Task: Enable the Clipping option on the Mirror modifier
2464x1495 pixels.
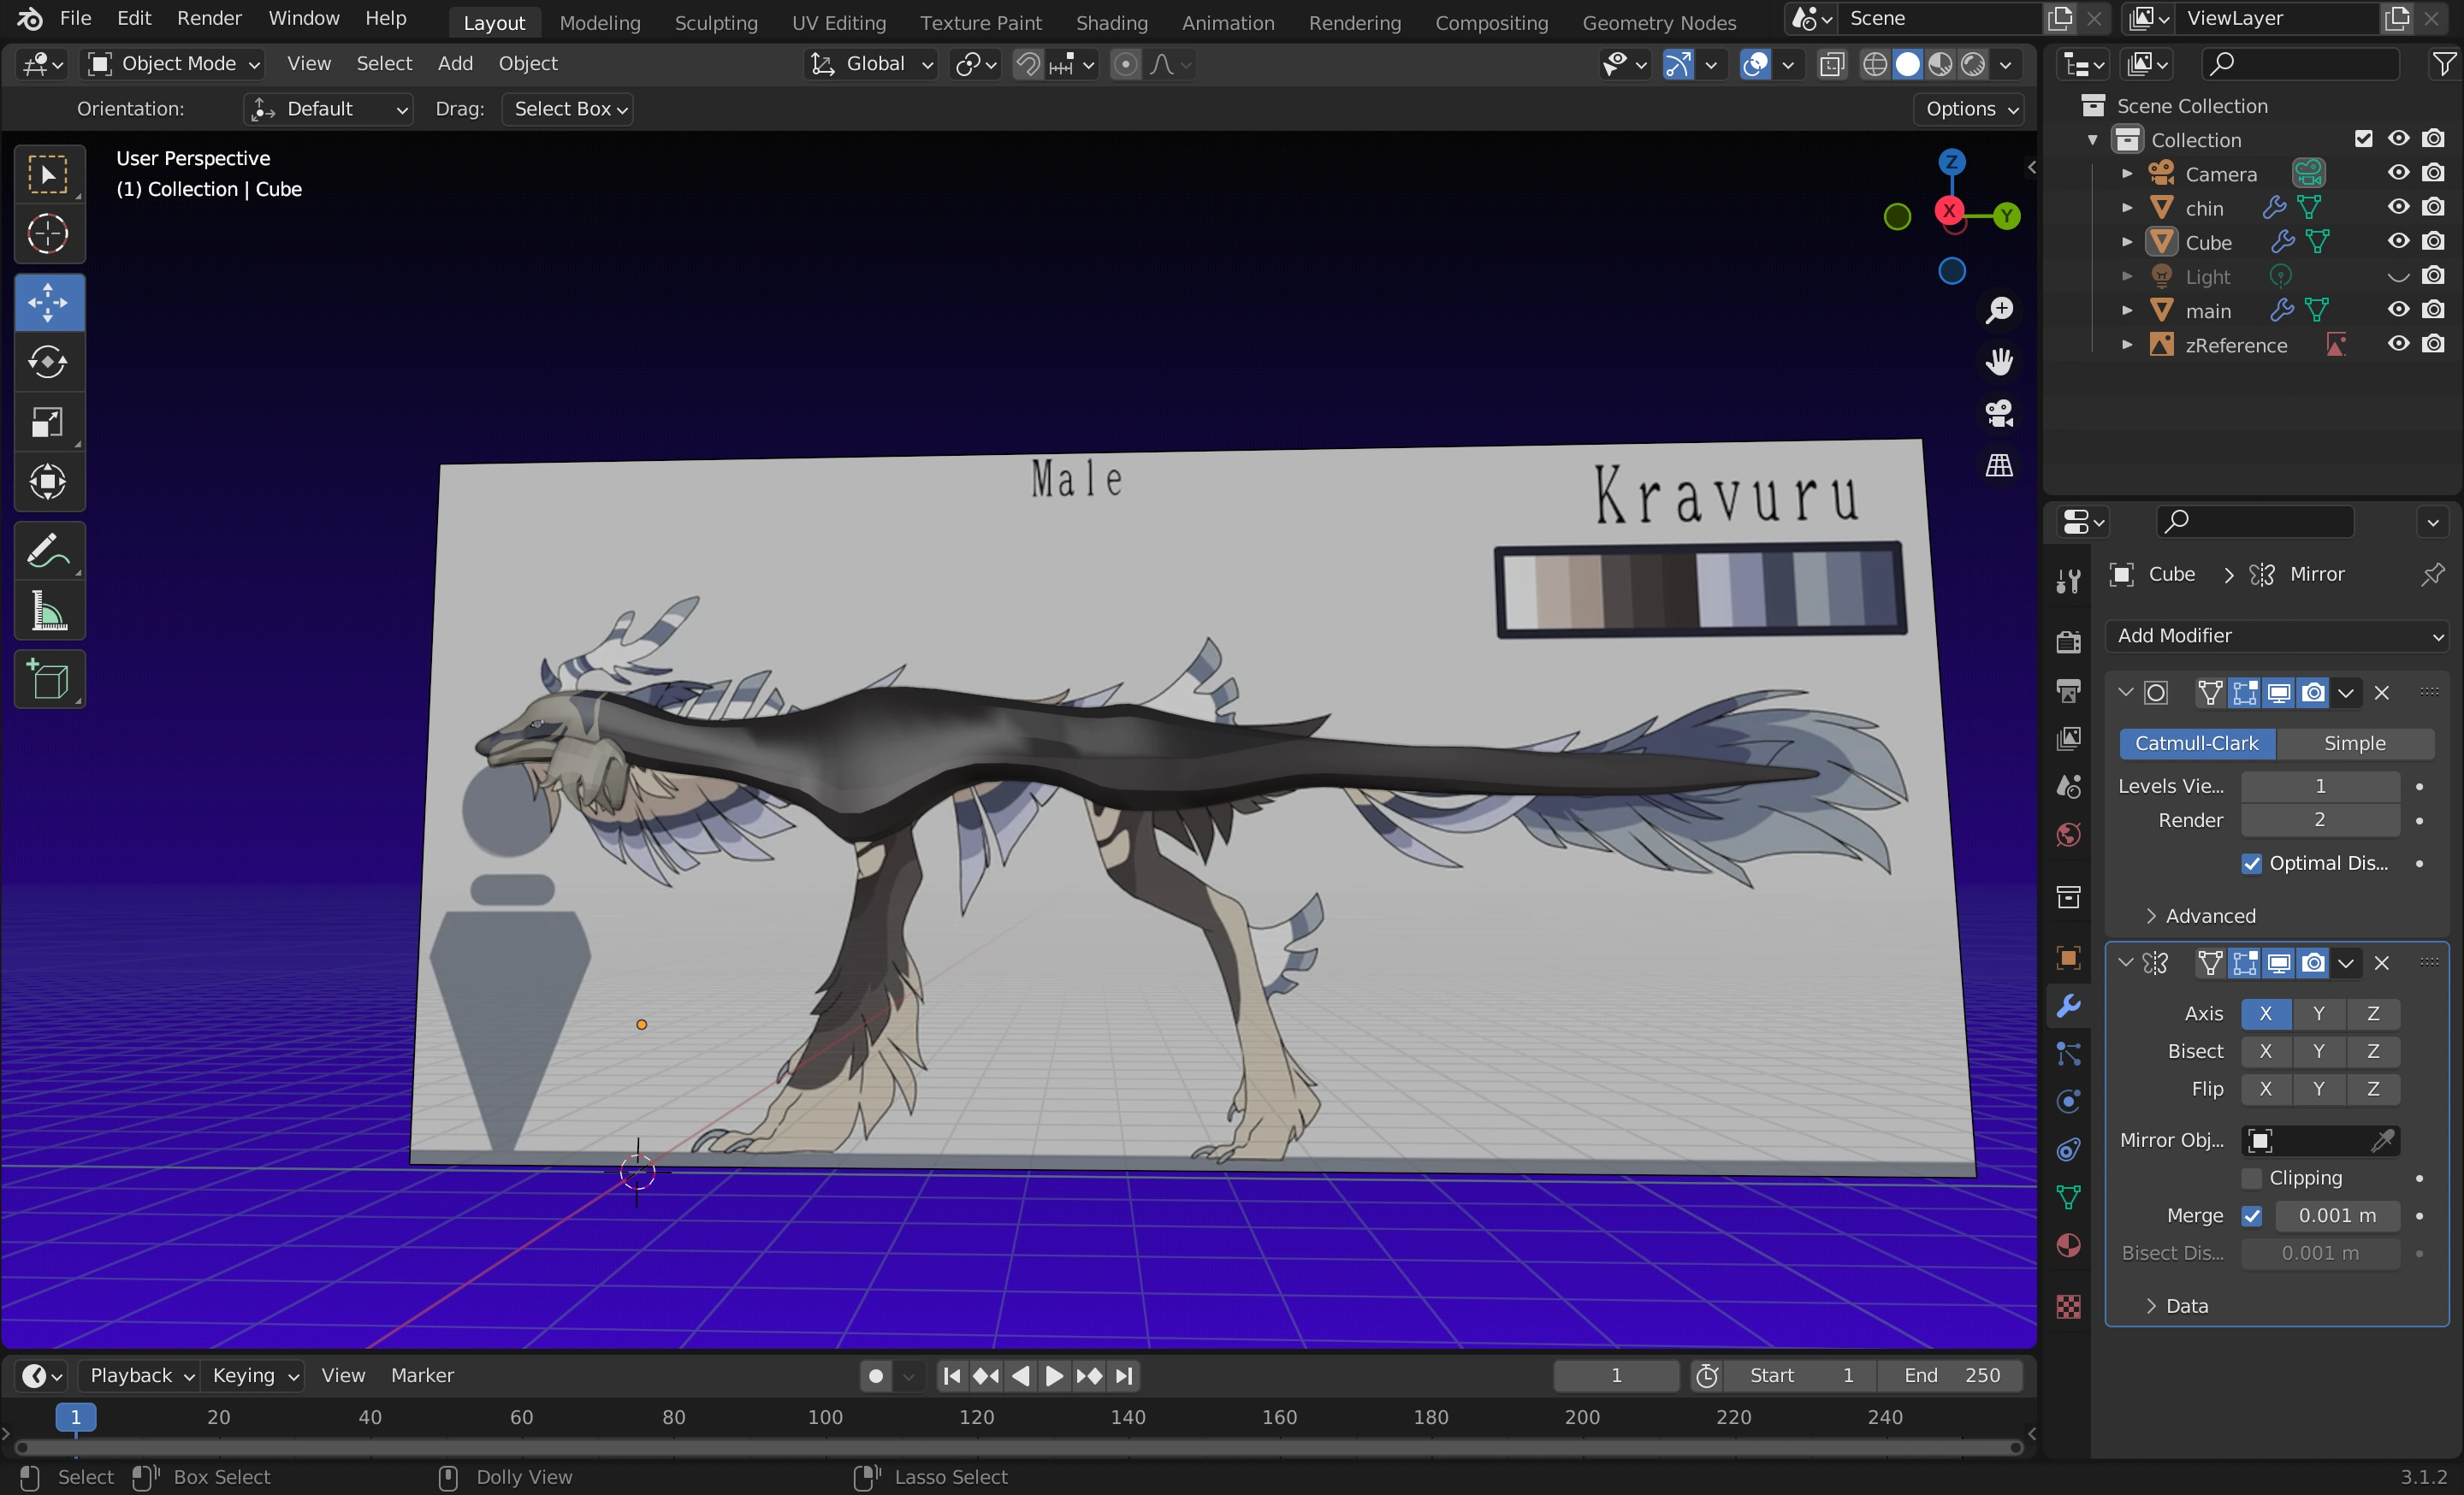Action: (x=2253, y=1179)
